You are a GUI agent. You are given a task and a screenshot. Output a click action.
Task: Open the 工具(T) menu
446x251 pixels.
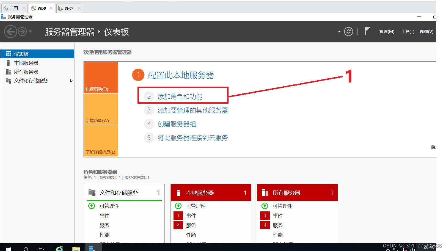coord(408,32)
